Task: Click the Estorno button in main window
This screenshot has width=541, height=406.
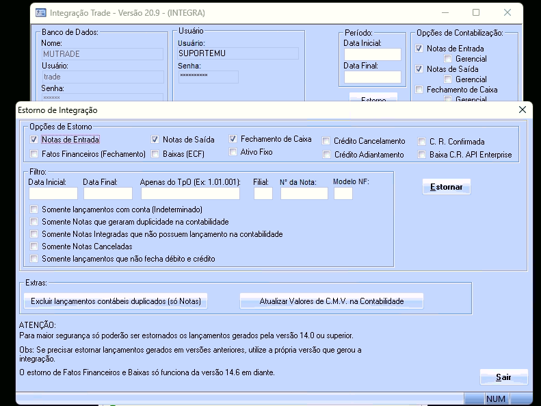Action: tap(373, 97)
